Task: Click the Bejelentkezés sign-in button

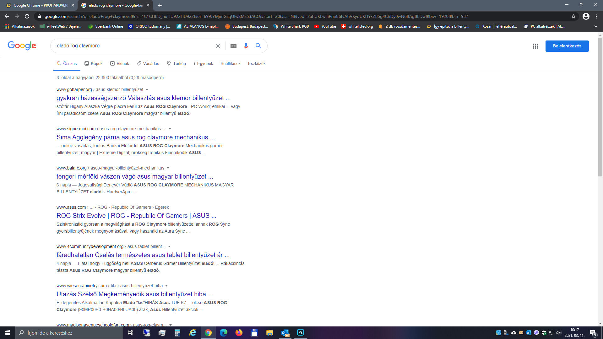Action: [x=567, y=46]
